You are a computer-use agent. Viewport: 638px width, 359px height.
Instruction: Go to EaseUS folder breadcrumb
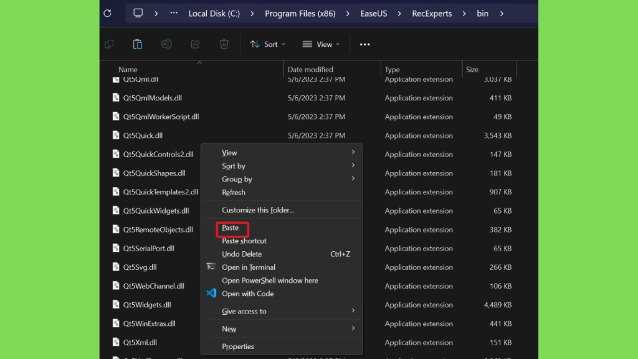(x=374, y=14)
